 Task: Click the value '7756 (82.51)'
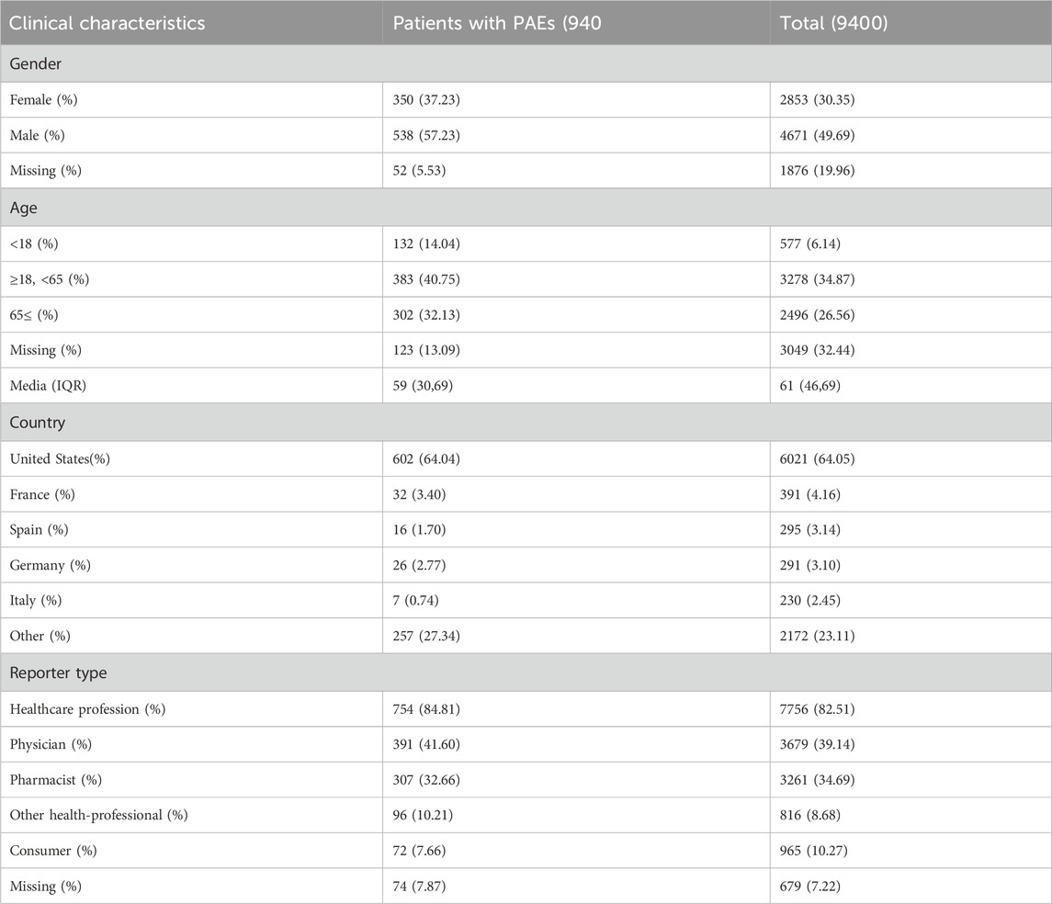pyautogui.click(x=817, y=709)
